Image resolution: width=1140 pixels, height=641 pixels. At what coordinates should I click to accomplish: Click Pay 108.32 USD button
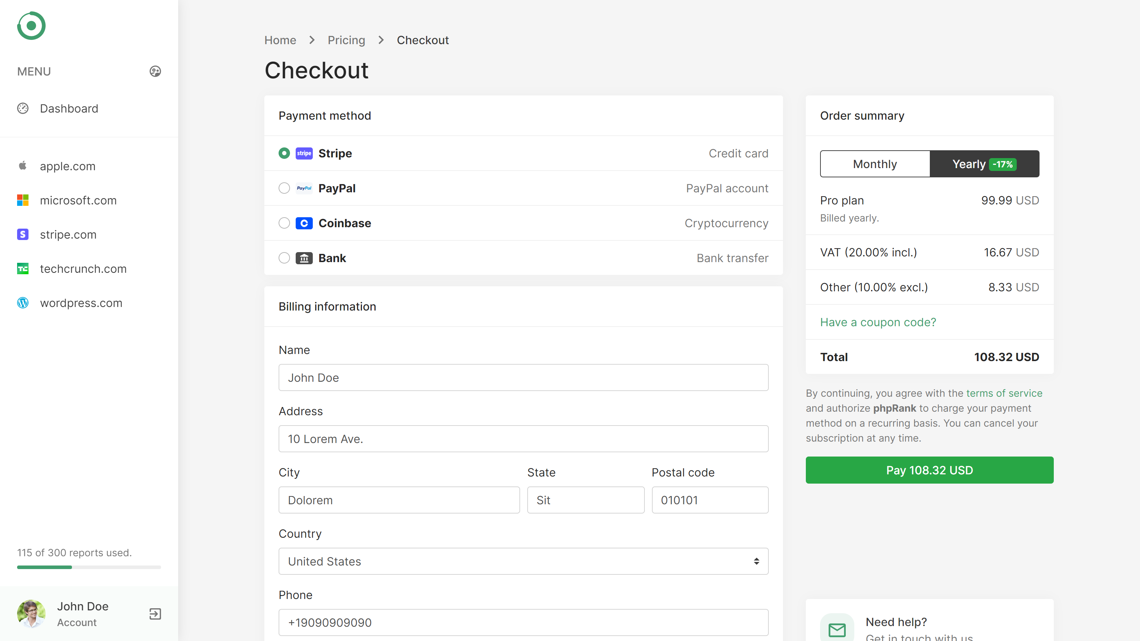929,470
